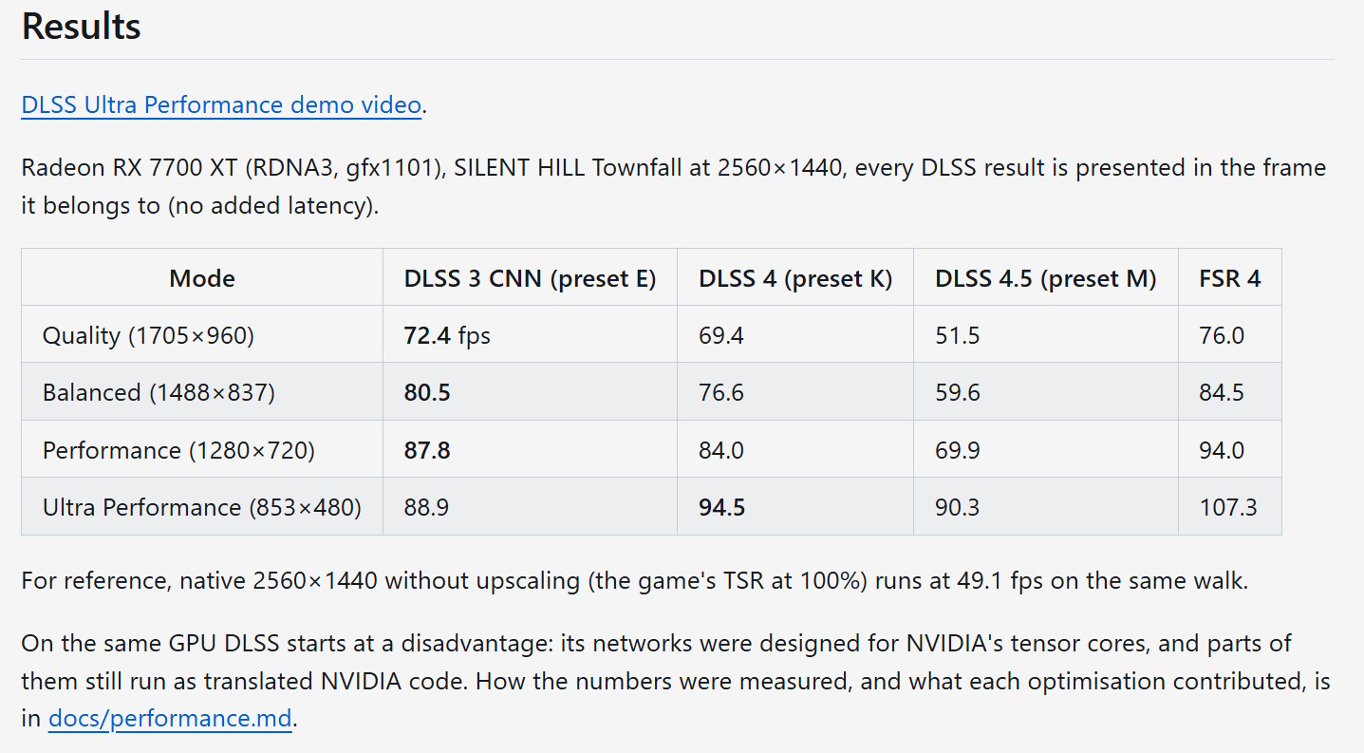Select the Mode column header
The width and height of the screenshot is (1364, 753).
(x=202, y=278)
